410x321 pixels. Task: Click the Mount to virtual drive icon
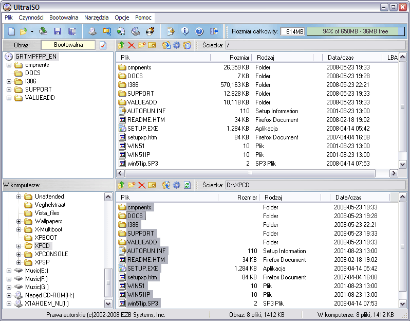(136, 31)
